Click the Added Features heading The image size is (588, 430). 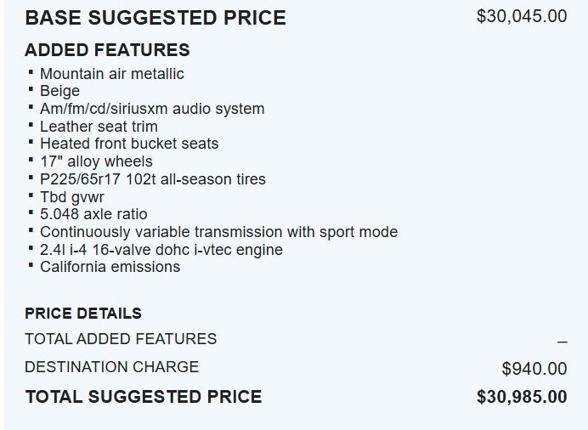pos(107,50)
